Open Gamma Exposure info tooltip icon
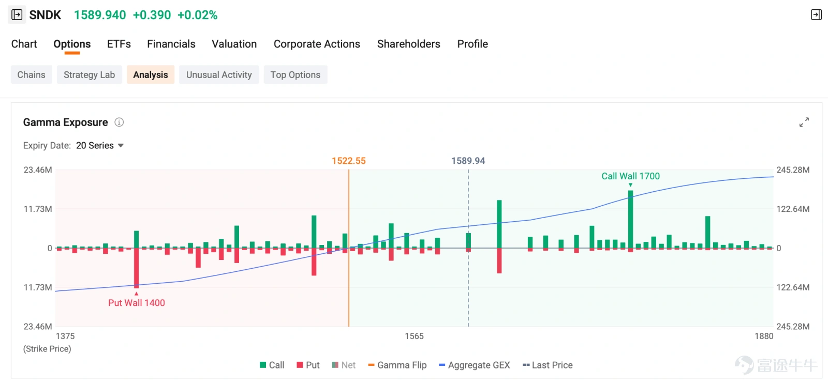 pyautogui.click(x=119, y=122)
